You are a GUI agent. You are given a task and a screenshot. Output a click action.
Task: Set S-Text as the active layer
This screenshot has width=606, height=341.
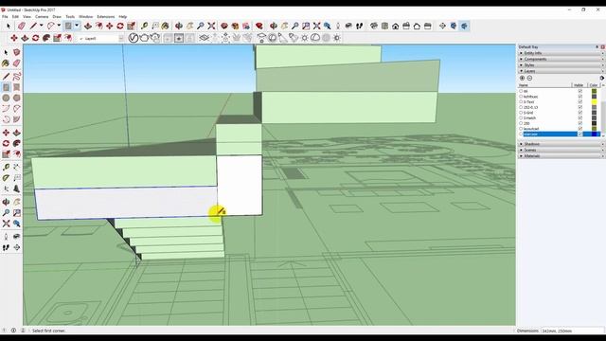click(521, 101)
